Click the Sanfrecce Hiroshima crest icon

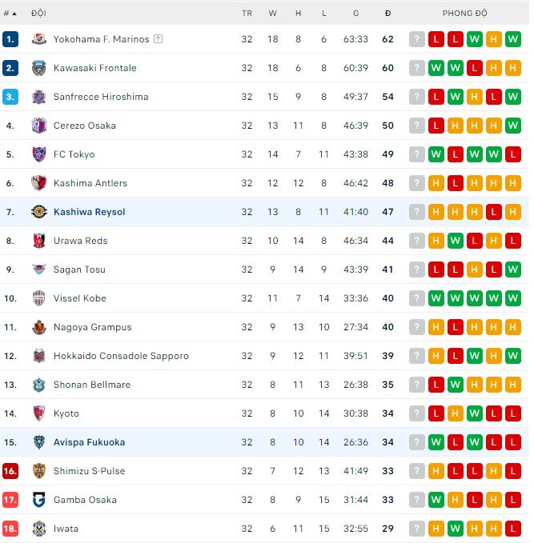(39, 97)
